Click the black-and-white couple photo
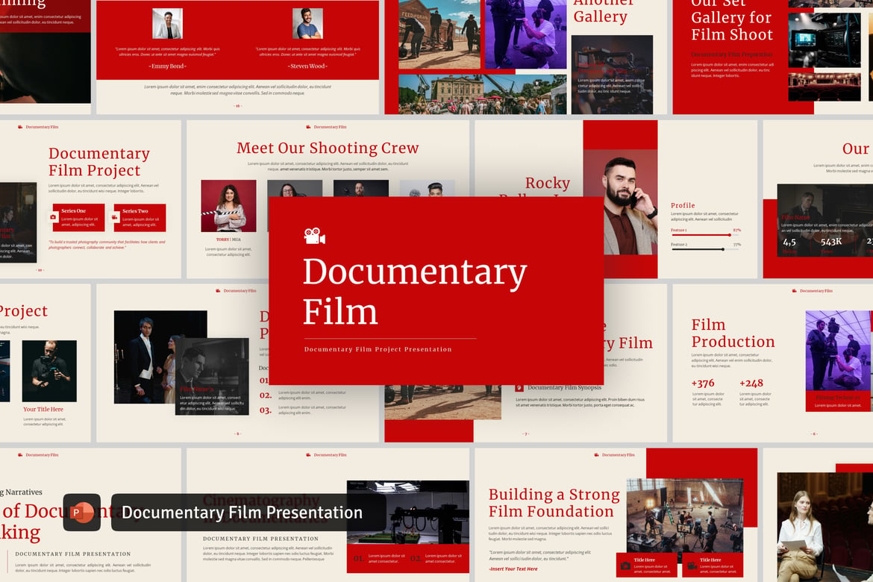Image resolution: width=873 pixels, height=582 pixels. click(160, 357)
